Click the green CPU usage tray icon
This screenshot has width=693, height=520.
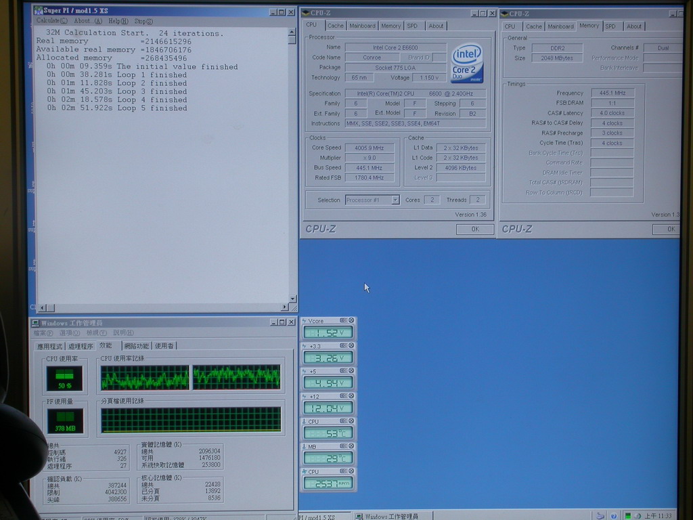pyautogui.click(x=627, y=516)
